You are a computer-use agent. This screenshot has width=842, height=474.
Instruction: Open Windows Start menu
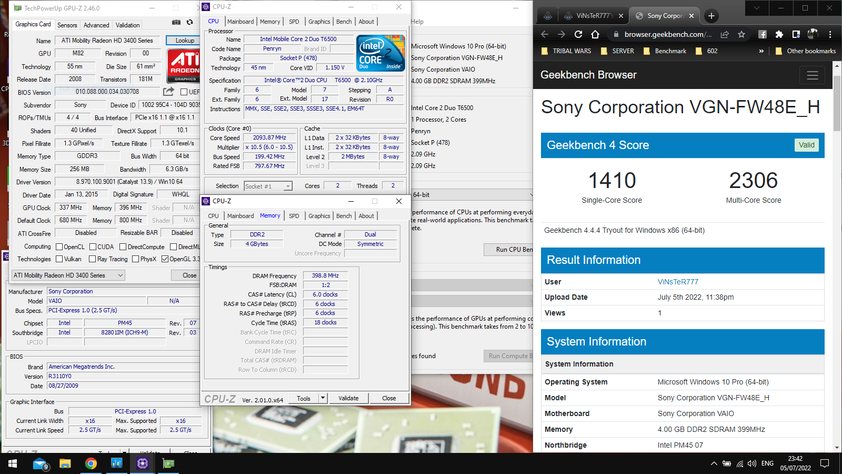[x=13, y=463]
